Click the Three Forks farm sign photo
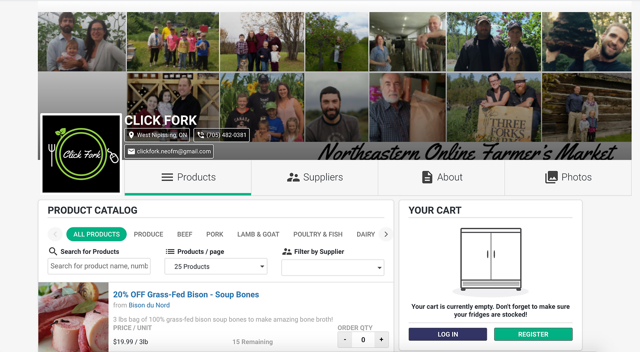Viewport: 640px width, 352px height. 494,107
